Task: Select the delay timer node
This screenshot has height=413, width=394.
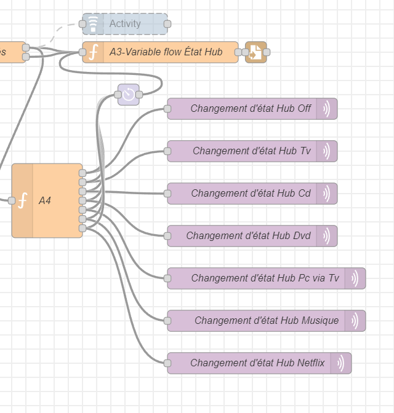Action: [x=129, y=95]
